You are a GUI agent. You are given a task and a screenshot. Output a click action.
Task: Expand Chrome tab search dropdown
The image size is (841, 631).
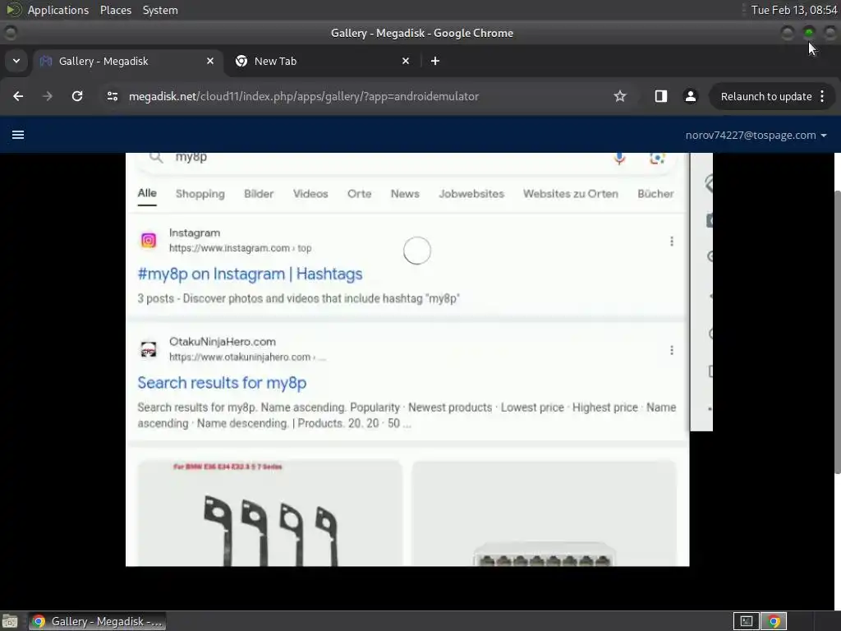(x=16, y=61)
